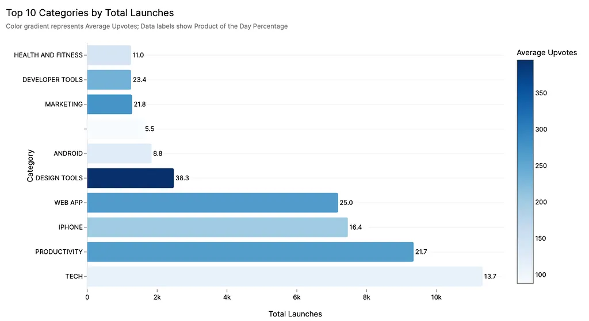
Task: Click the Average Upvotes color scale bar
Action: click(525, 171)
